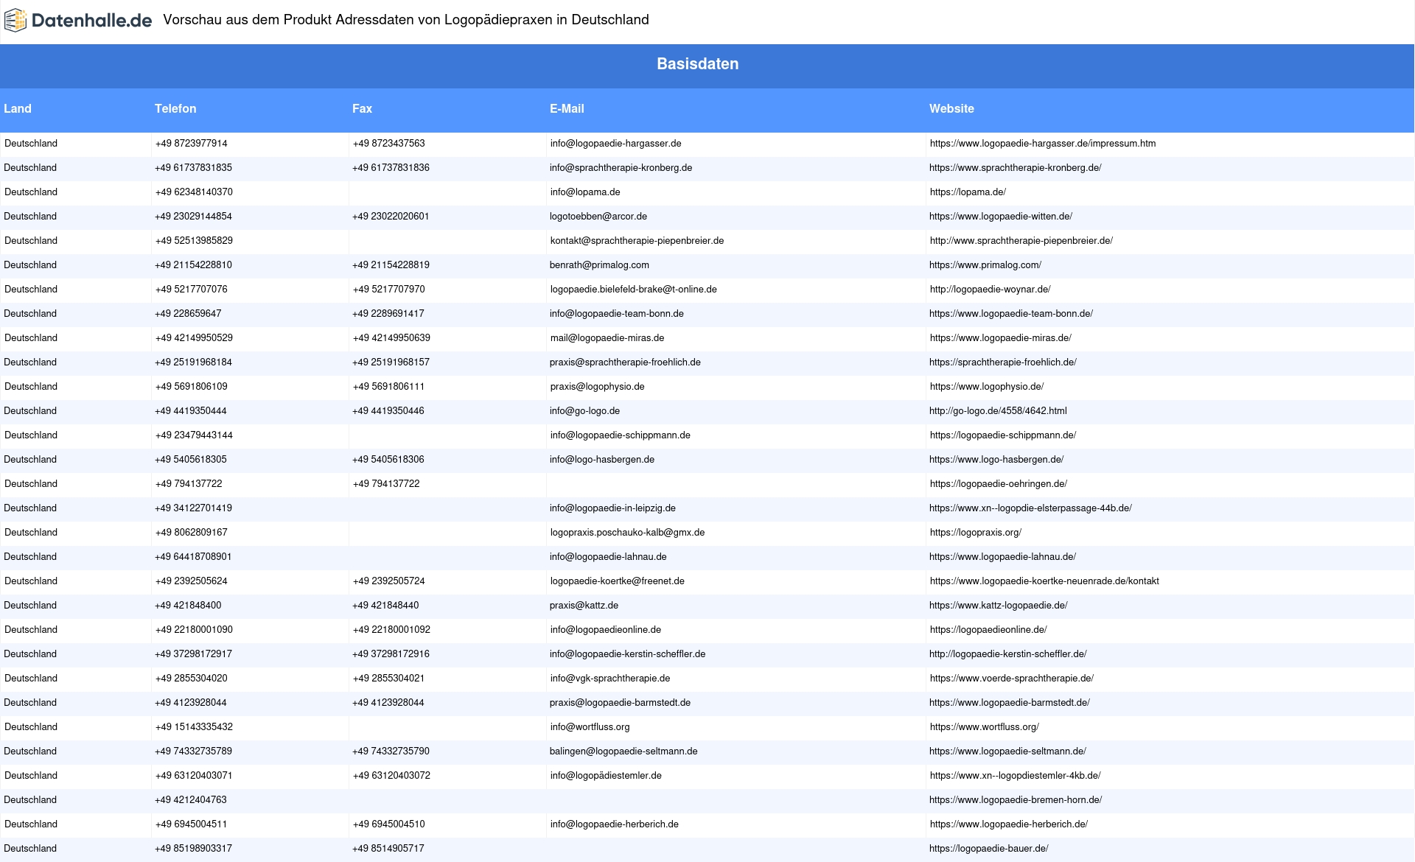Click website https://www.primalog.com/
Viewport: 1415px width, 862px height.
[x=985, y=265]
